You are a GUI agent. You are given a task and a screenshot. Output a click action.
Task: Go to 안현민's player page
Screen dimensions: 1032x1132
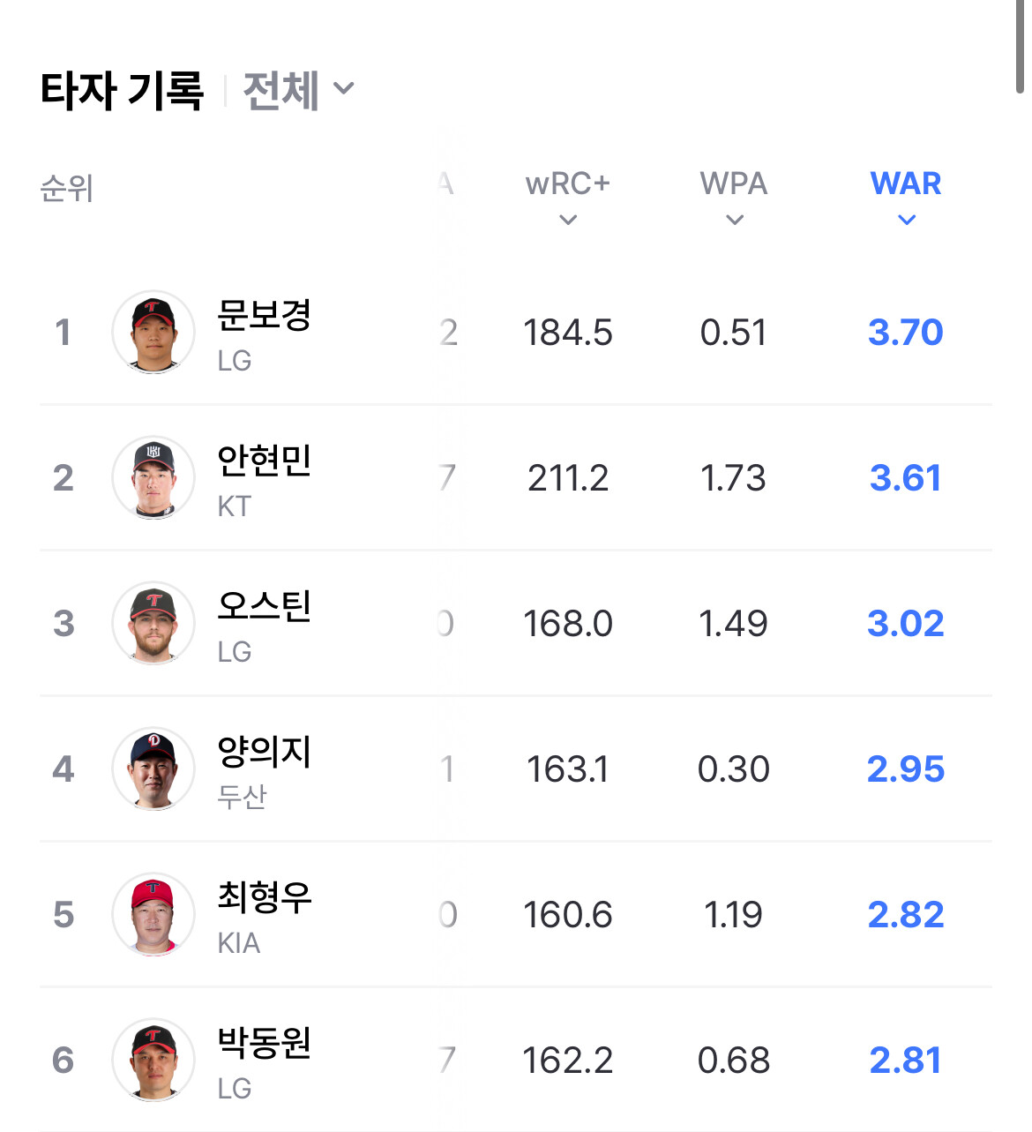point(264,461)
